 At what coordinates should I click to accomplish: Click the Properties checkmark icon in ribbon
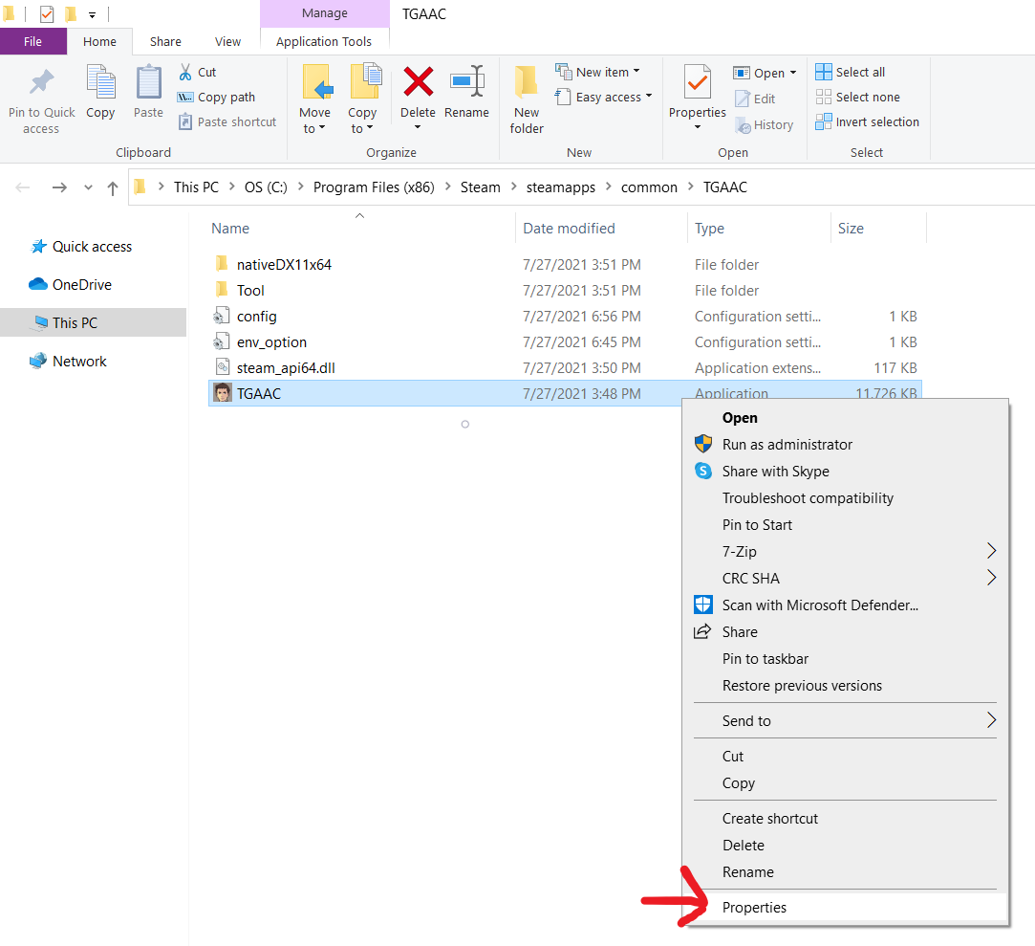click(698, 83)
